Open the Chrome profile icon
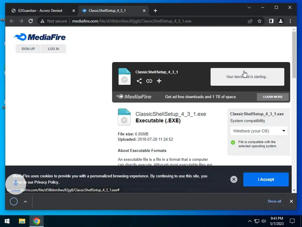302x227 pixels. click(281, 21)
